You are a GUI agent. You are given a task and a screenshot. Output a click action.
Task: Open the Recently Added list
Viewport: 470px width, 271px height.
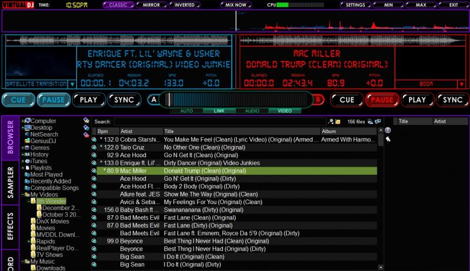(x=48, y=181)
